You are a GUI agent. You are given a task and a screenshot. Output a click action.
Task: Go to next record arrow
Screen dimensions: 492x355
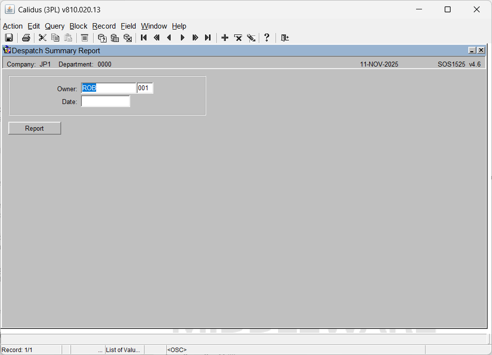click(182, 38)
